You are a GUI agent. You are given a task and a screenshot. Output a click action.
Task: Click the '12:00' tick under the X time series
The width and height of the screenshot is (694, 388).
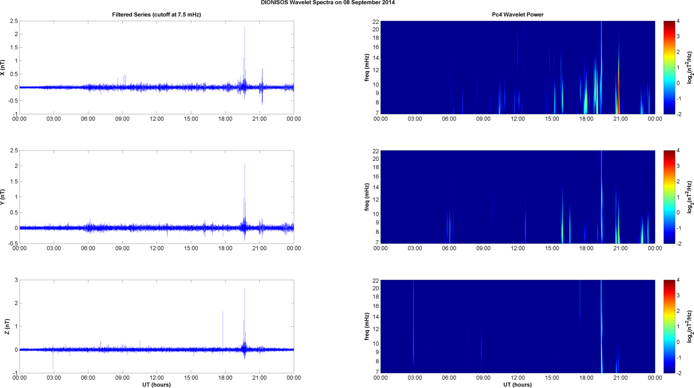(x=157, y=119)
